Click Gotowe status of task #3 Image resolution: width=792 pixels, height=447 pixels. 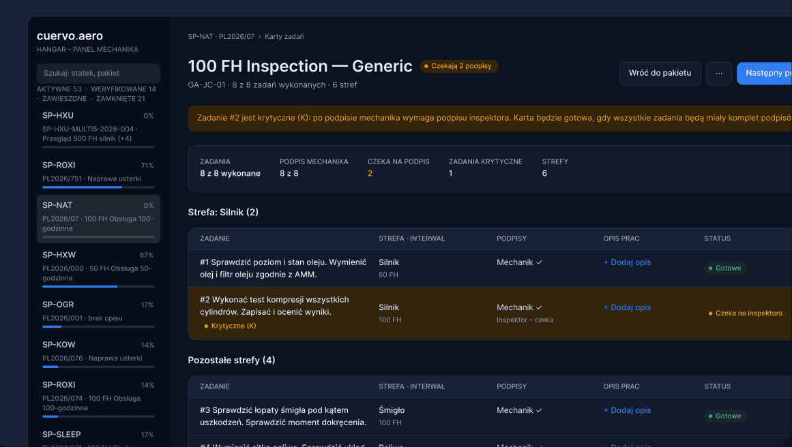(725, 416)
